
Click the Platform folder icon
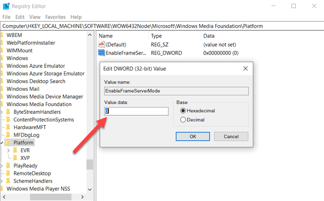click(8, 143)
